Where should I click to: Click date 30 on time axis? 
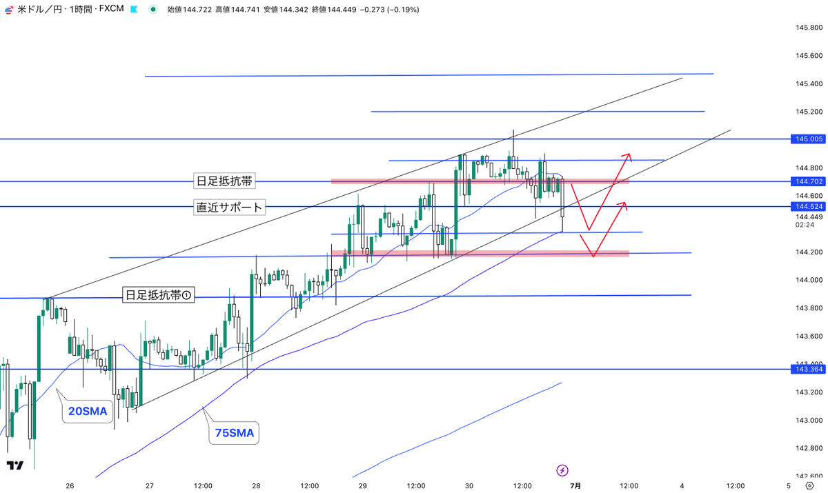pos(469,486)
